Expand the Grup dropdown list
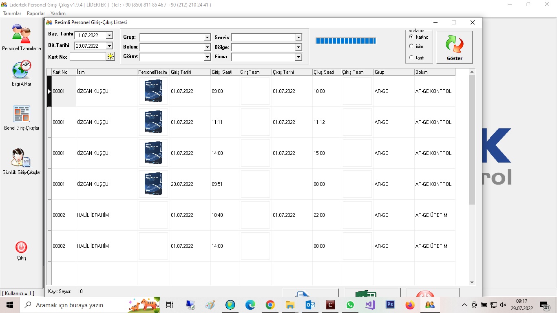 click(207, 37)
